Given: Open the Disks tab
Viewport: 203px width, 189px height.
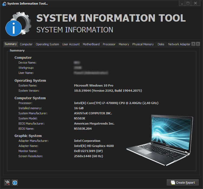Looking at the screenshot, I should click(161, 44).
